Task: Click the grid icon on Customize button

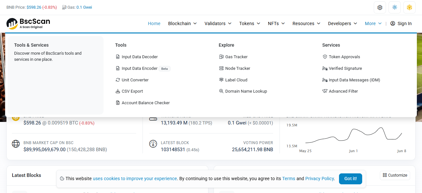Action: [x=385, y=175]
